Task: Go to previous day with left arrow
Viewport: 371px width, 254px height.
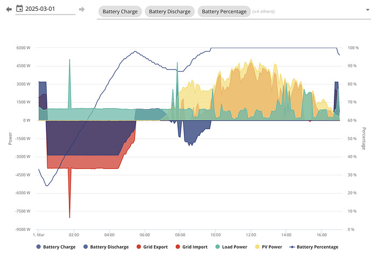Action: point(9,9)
